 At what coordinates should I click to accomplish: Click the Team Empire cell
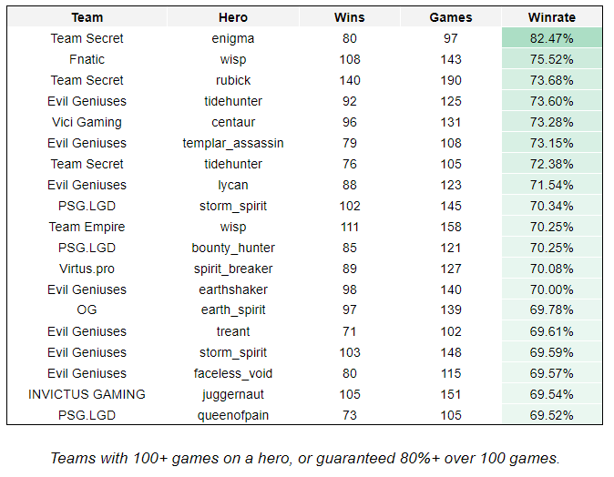coord(87,227)
